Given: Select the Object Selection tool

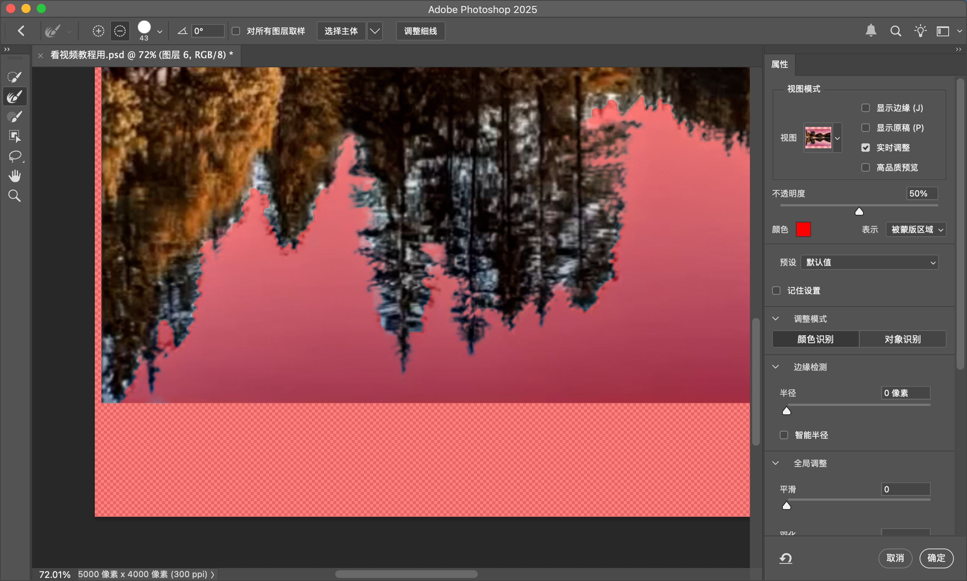Looking at the screenshot, I should pyautogui.click(x=15, y=136).
